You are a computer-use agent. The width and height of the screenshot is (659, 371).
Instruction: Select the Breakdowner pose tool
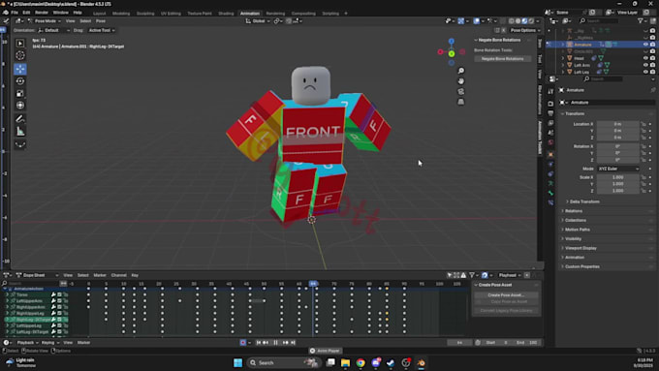point(20,145)
